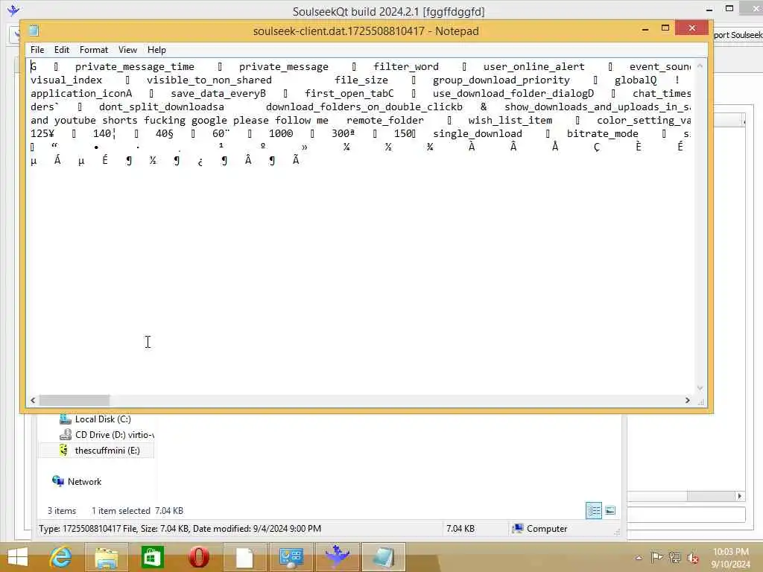
Task: Click 'wish_list_item' text in Notepad
Action: coord(510,120)
